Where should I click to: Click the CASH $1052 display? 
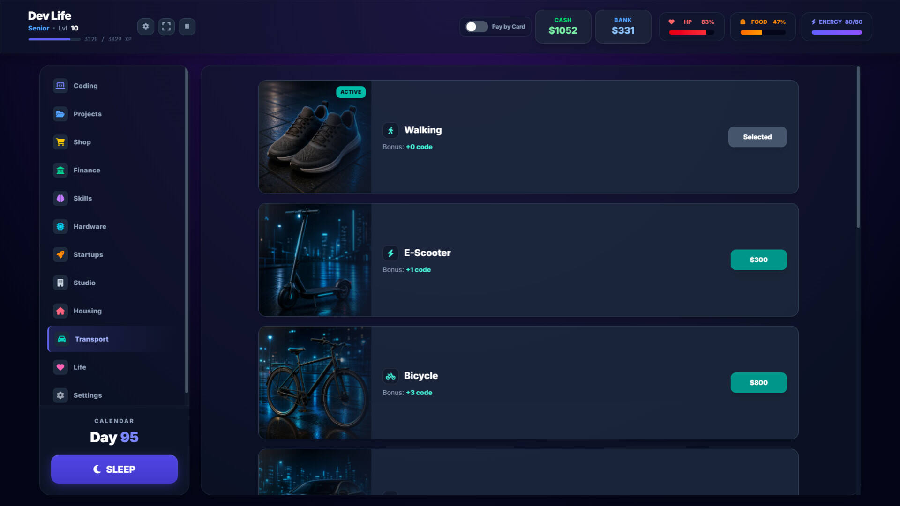(563, 27)
